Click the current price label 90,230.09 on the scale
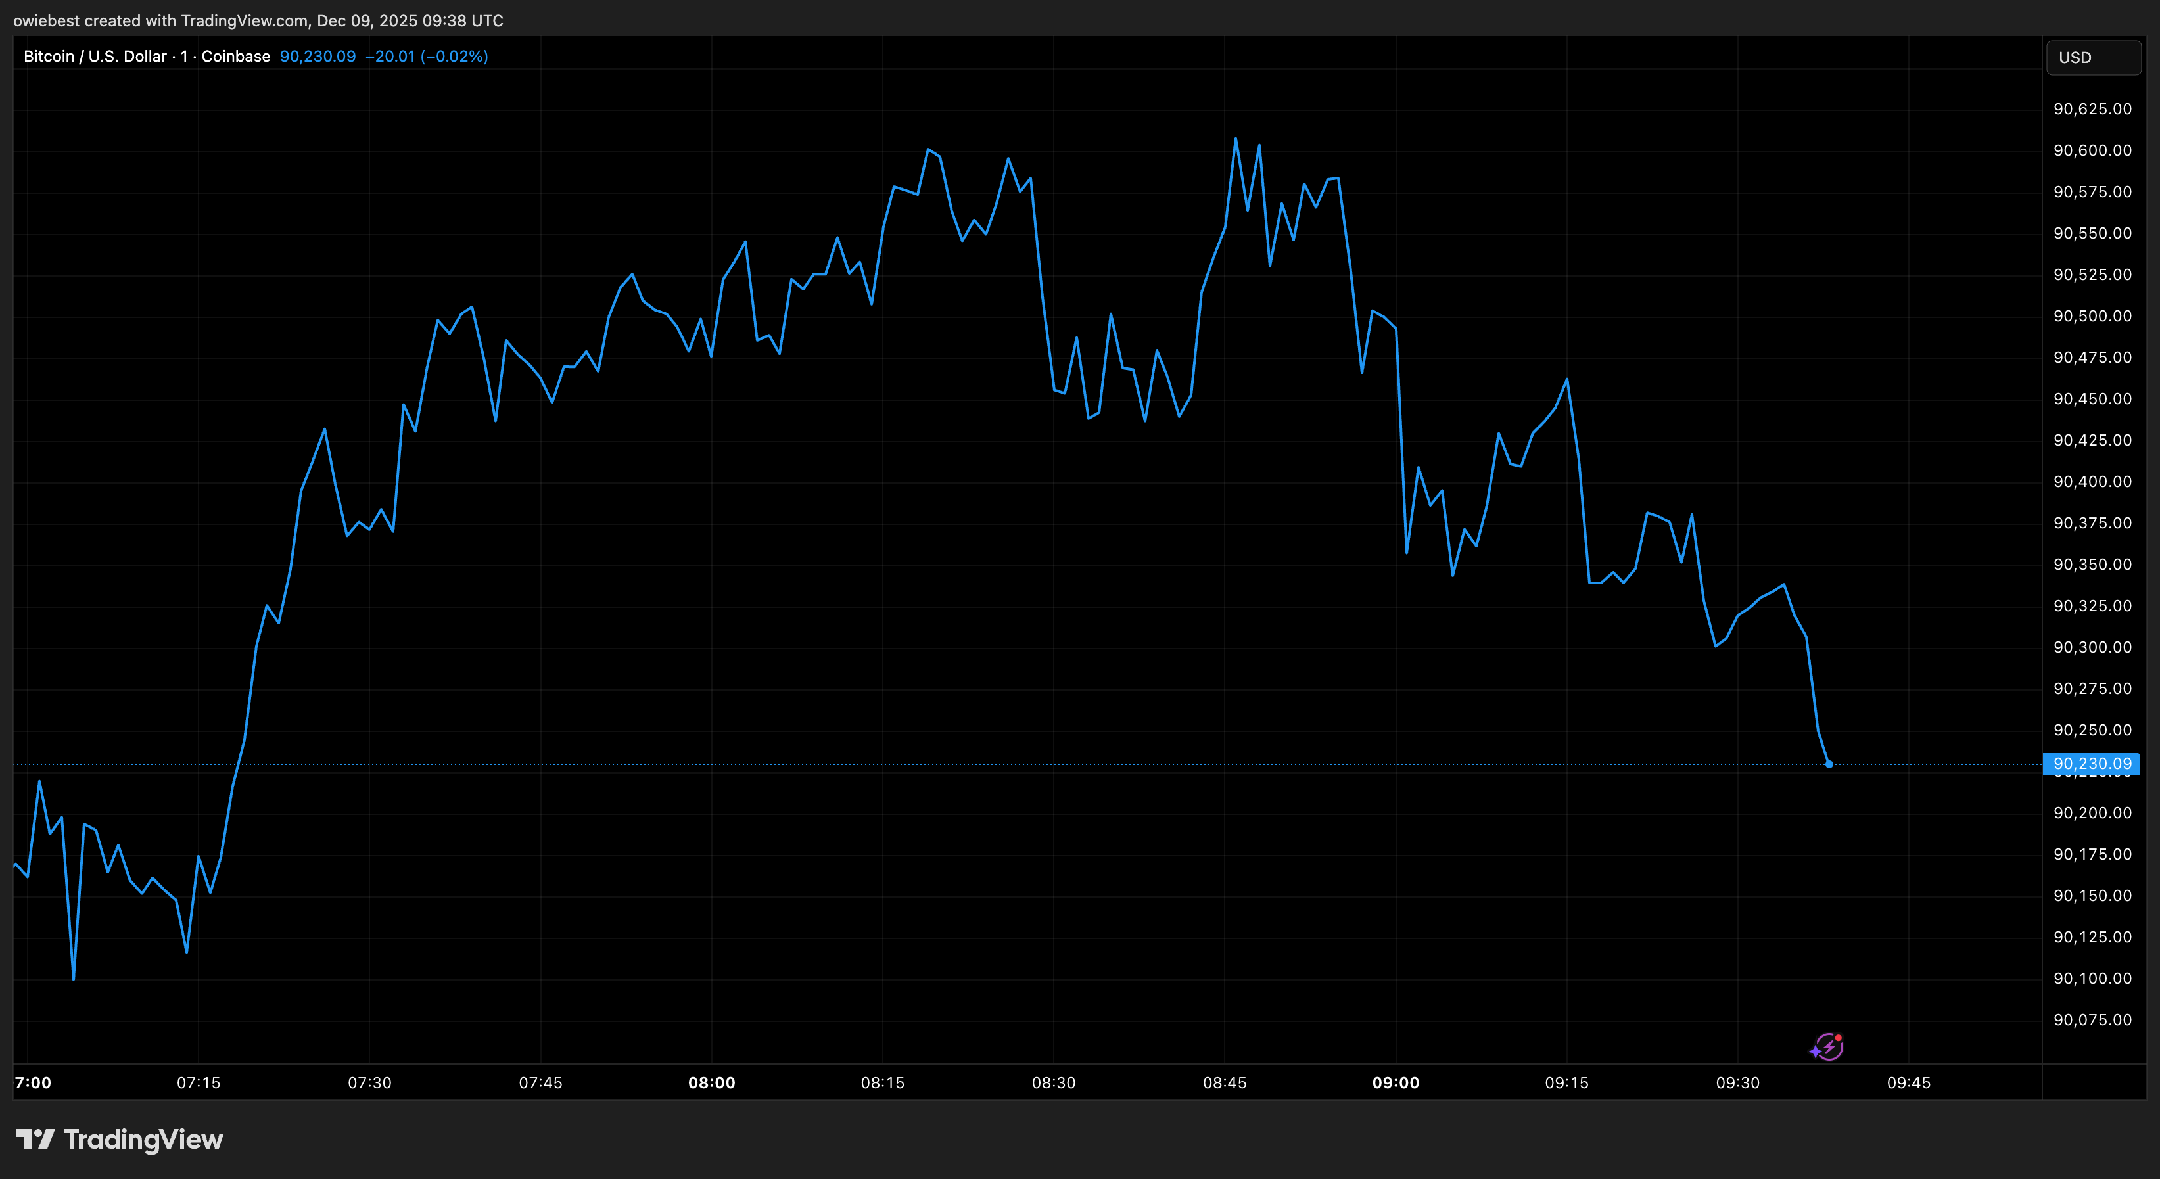Screen dimensions: 2160x1179 2092,764
